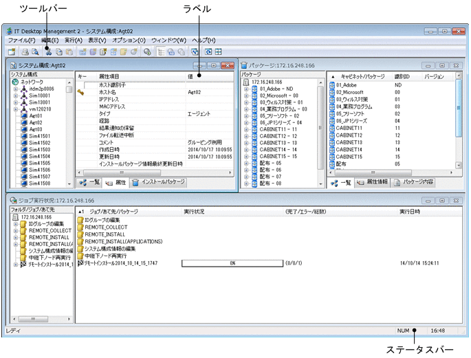Select REMOTE_INSTALL(APPLICATIONS) in the job list
Screen dimensions: 471x358
click(124, 242)
